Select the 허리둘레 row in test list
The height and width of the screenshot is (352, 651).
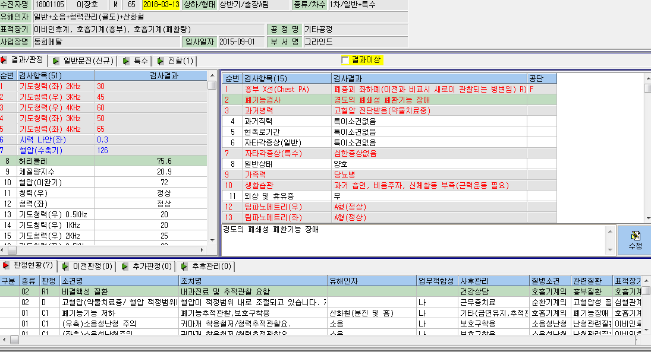tap(103, 161)
